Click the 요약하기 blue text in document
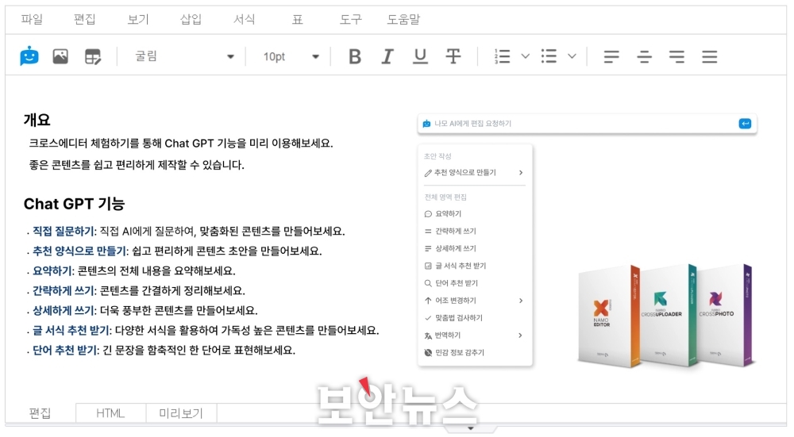This screenshot has width=794, height=437. [52, 270]
